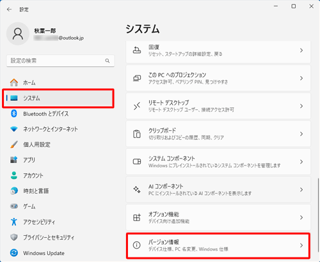This screenshot has width=320, height=262.
Task: Open クリップボード settings title
Action: (162, 130)
